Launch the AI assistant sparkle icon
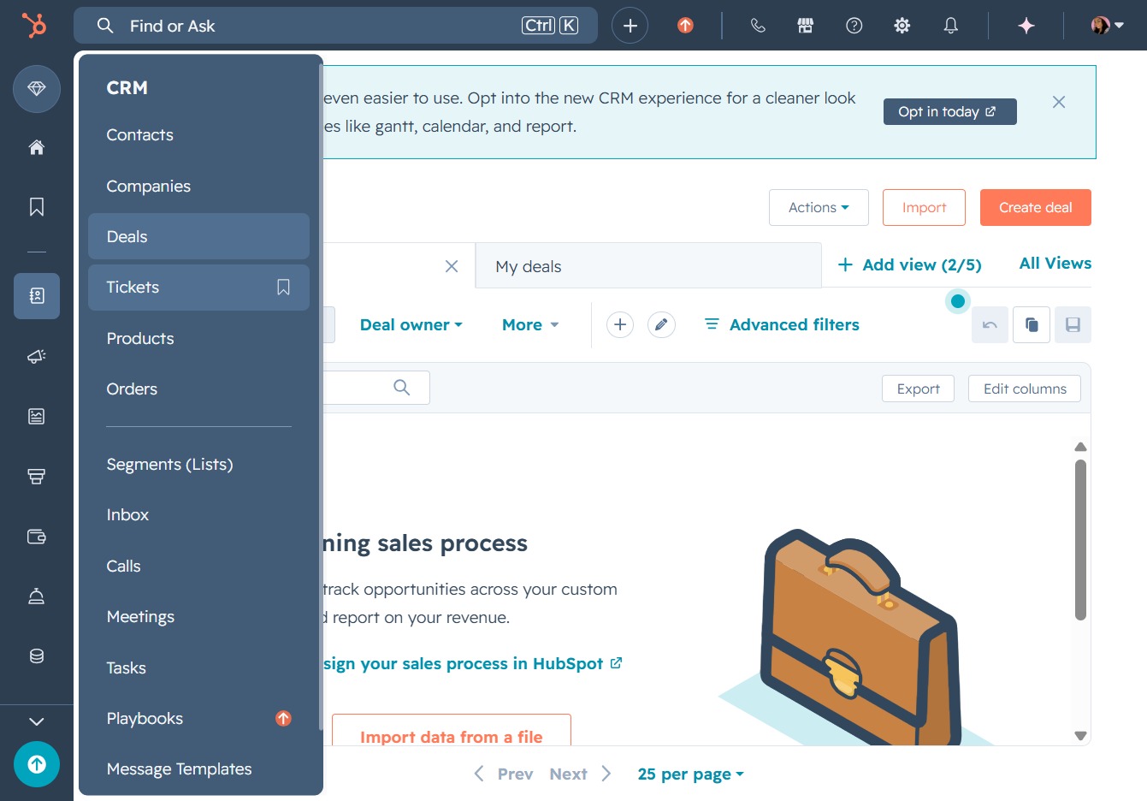 click(1026, 26)
